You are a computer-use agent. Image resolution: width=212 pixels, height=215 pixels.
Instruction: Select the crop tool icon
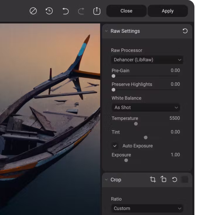pyautogui.click(x=153, y=180)
